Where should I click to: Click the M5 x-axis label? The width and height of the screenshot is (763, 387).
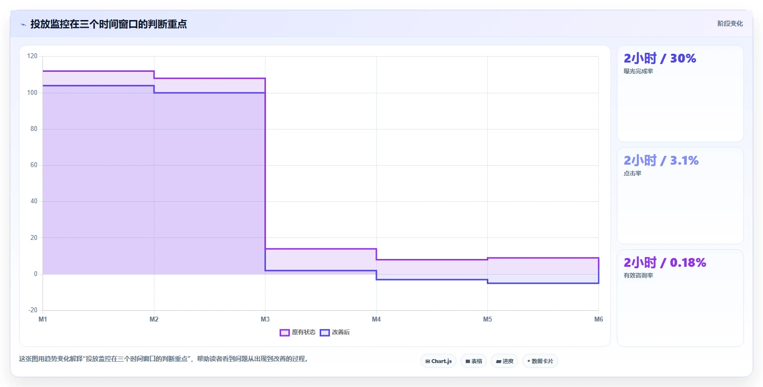(487, 320)
